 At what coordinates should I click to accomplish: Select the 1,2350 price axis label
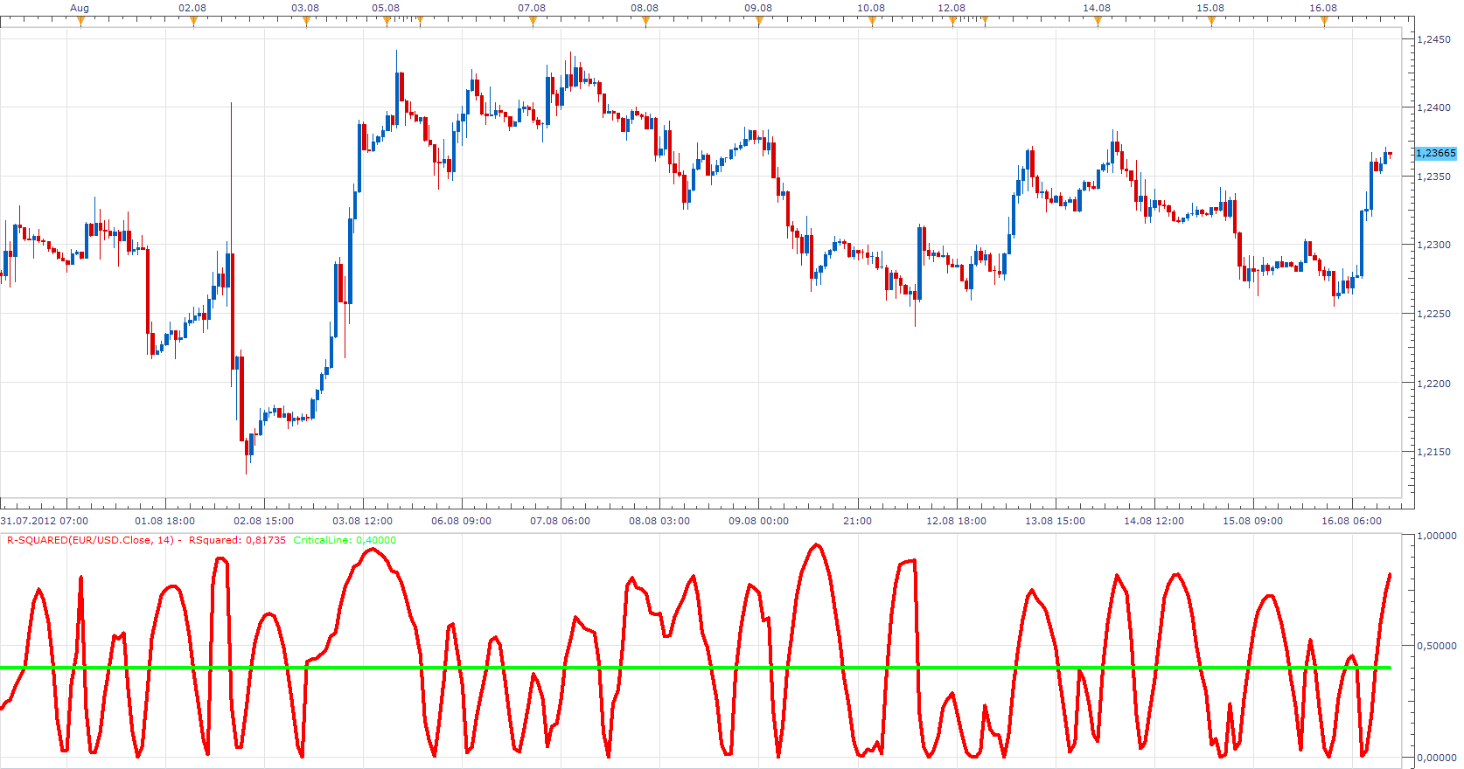[x=1433, y=177]
